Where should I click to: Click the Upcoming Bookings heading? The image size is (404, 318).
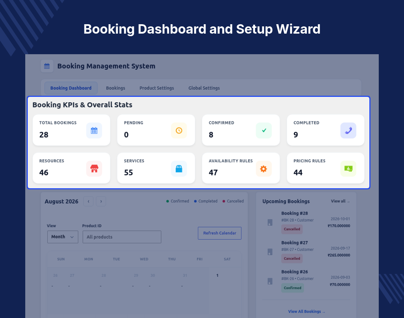pos(286,201)
